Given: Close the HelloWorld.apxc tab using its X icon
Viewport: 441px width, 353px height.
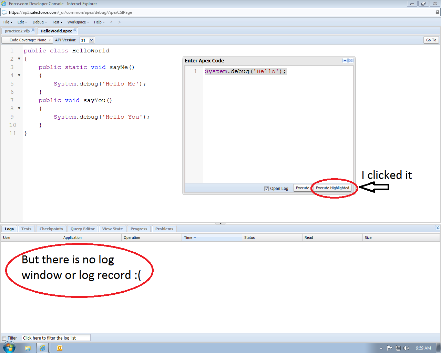Looking at the screenshot, I should click(x=75, y=30).
